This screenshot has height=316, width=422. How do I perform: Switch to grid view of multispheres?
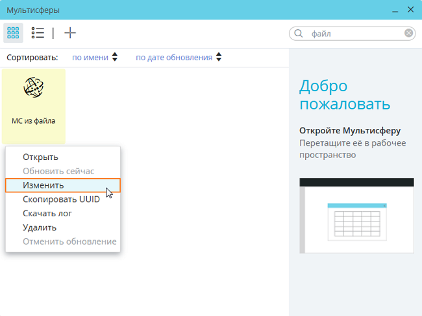pyautogui.click(x=13, y=33)
